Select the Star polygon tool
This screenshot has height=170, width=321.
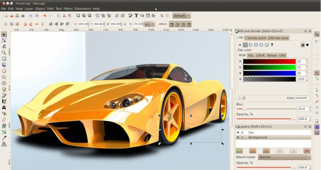[4, 77]
